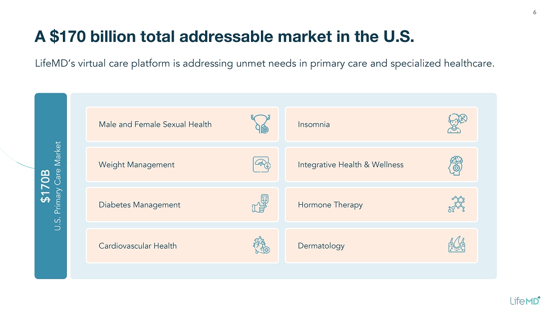Image resolution: width=549 pixels, height=309 pixels.
Task: Click the $170B Primary Care Market sidebar
Action: pos(50,186)
